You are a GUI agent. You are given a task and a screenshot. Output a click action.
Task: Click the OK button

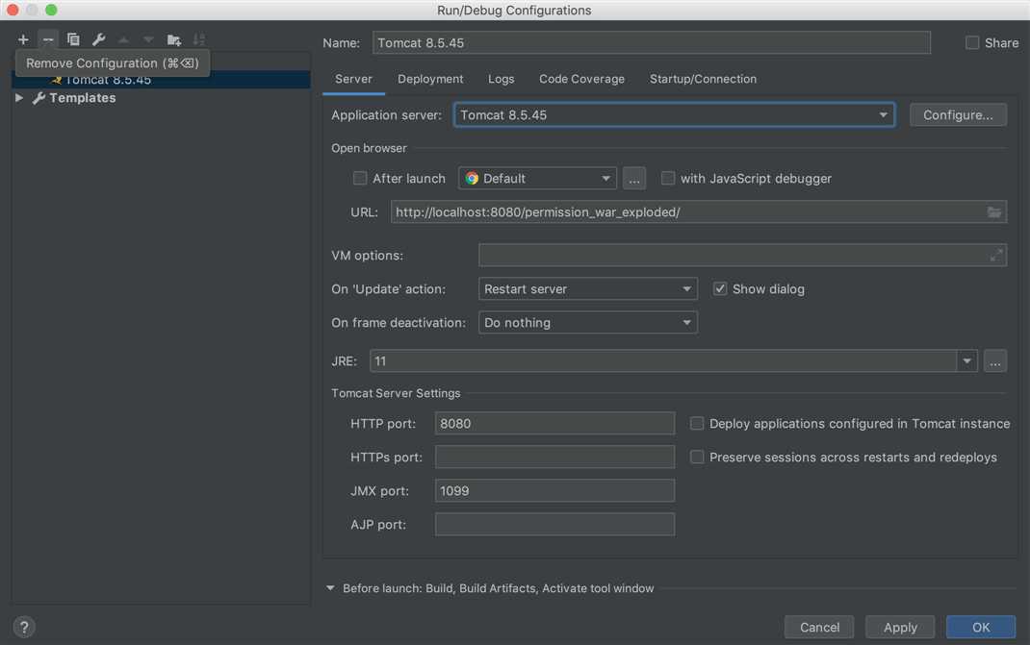point(981,628)
